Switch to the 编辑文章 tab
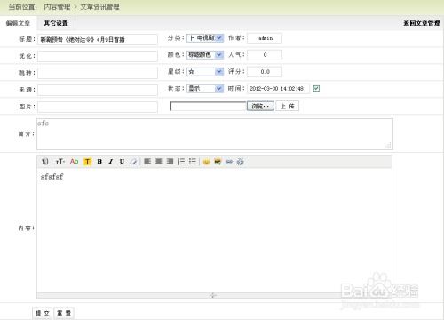Image resolution: width=444 pixels, height=320 pixels. click(x=18, y=23)
